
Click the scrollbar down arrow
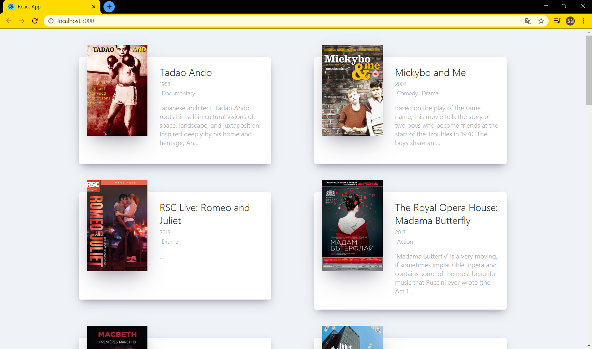[x=589, y=346]
